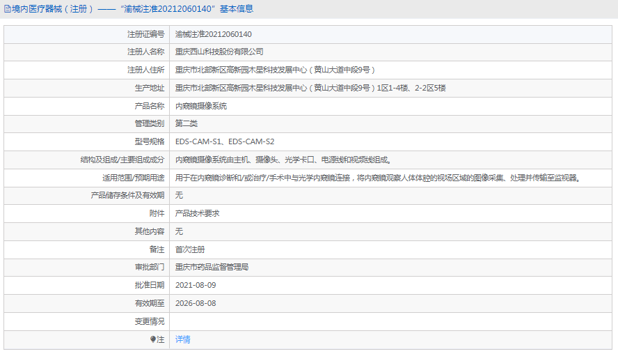Click the 适用范围/预期用途 label

(133, 178)
